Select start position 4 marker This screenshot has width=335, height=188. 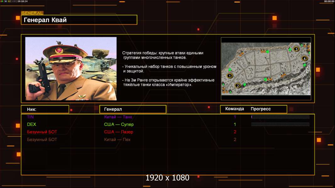(304, 58)
